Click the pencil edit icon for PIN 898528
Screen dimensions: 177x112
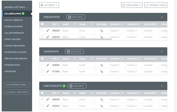click(48, 31)
